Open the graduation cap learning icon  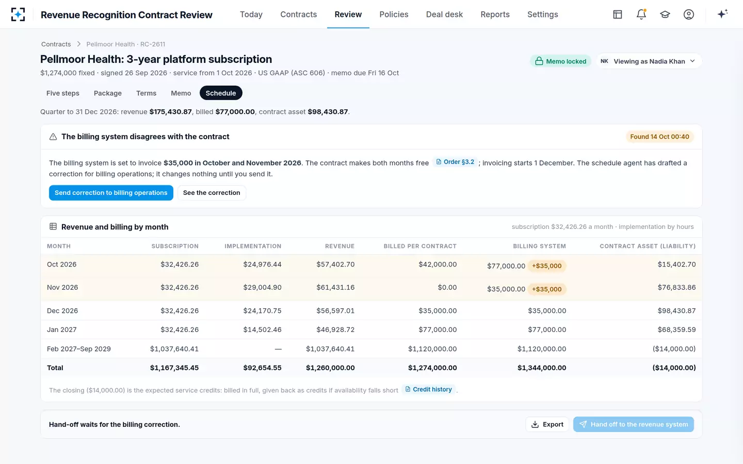tap(665, 14)
